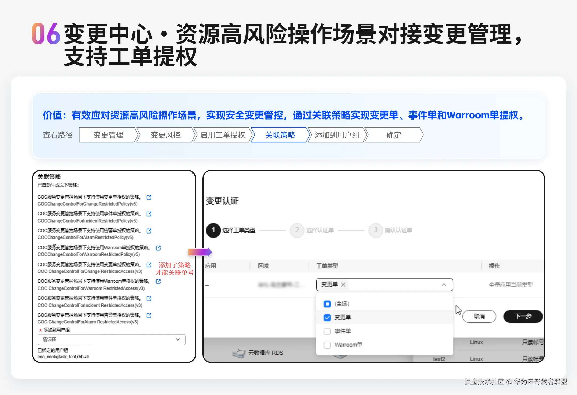This screenshot has width=577, height=395.
Task: Uncheck the 变更单 checkbox
Action: 327,317
